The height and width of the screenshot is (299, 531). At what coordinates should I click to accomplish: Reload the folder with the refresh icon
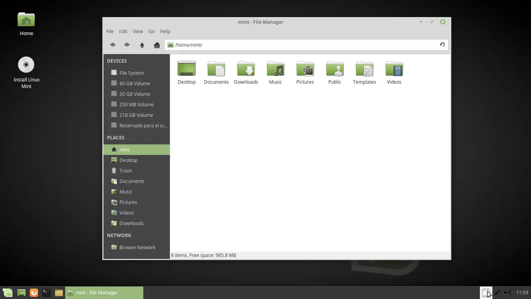(442, 45)
